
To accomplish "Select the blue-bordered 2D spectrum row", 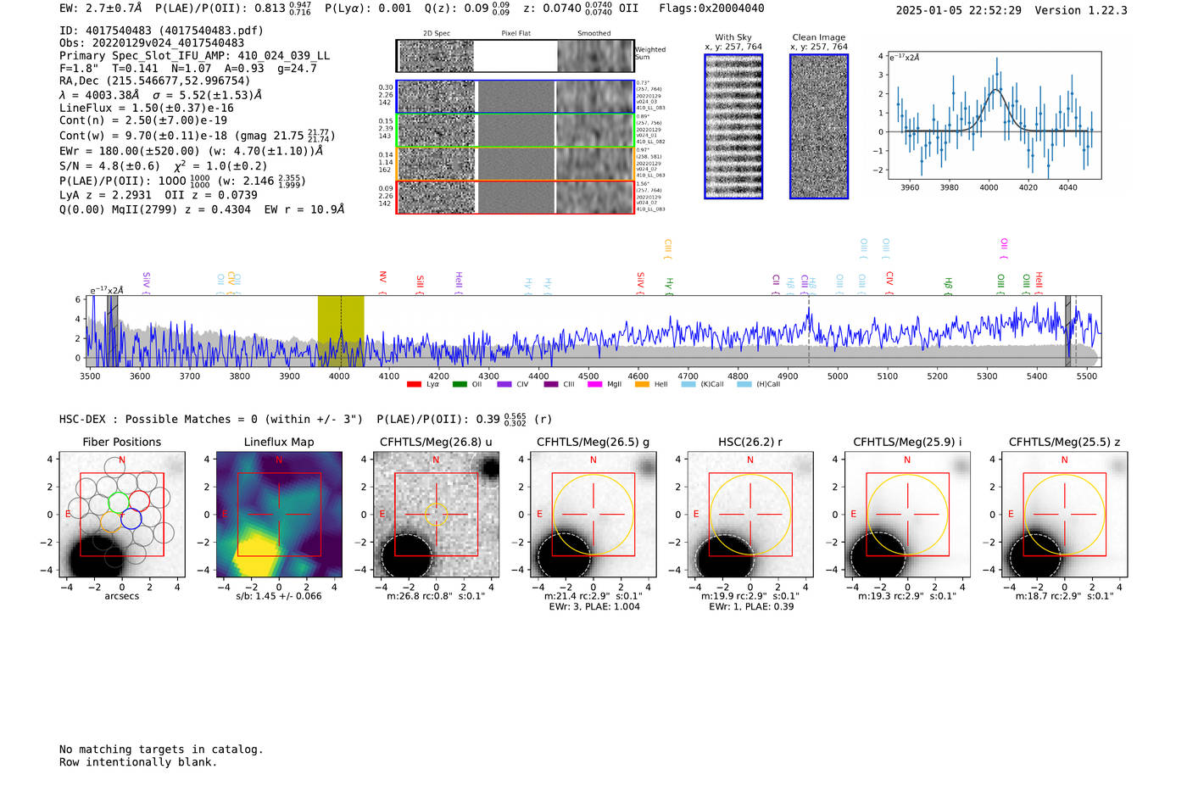I will (x=515, y=97).
